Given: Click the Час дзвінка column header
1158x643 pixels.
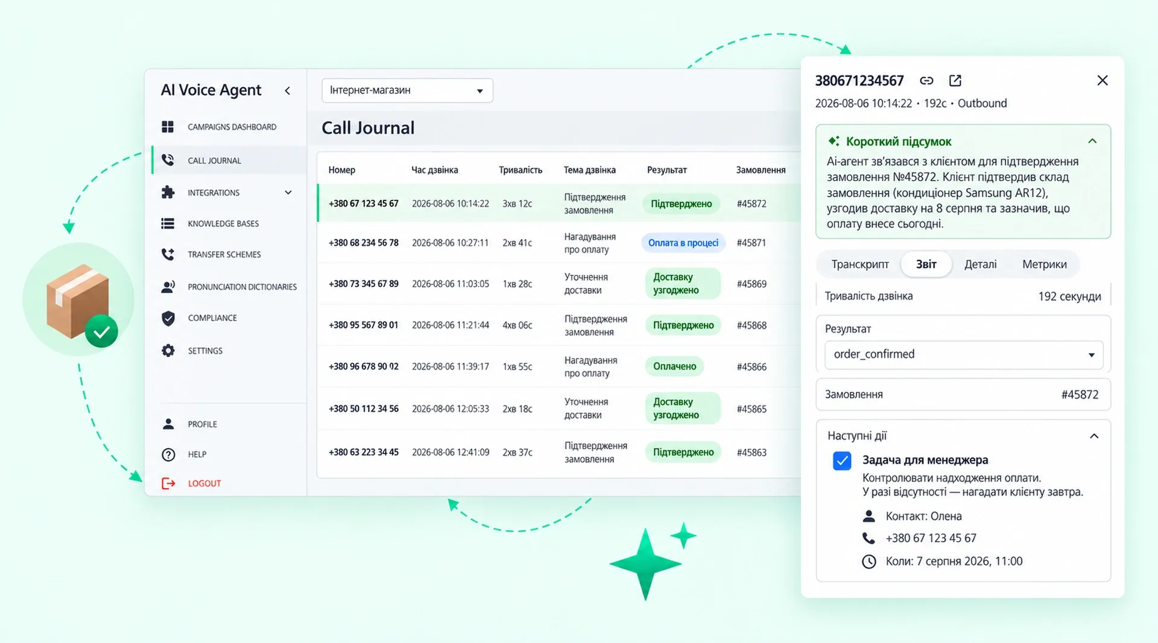Looking at the screenshot, I should [x=434, y=170].
